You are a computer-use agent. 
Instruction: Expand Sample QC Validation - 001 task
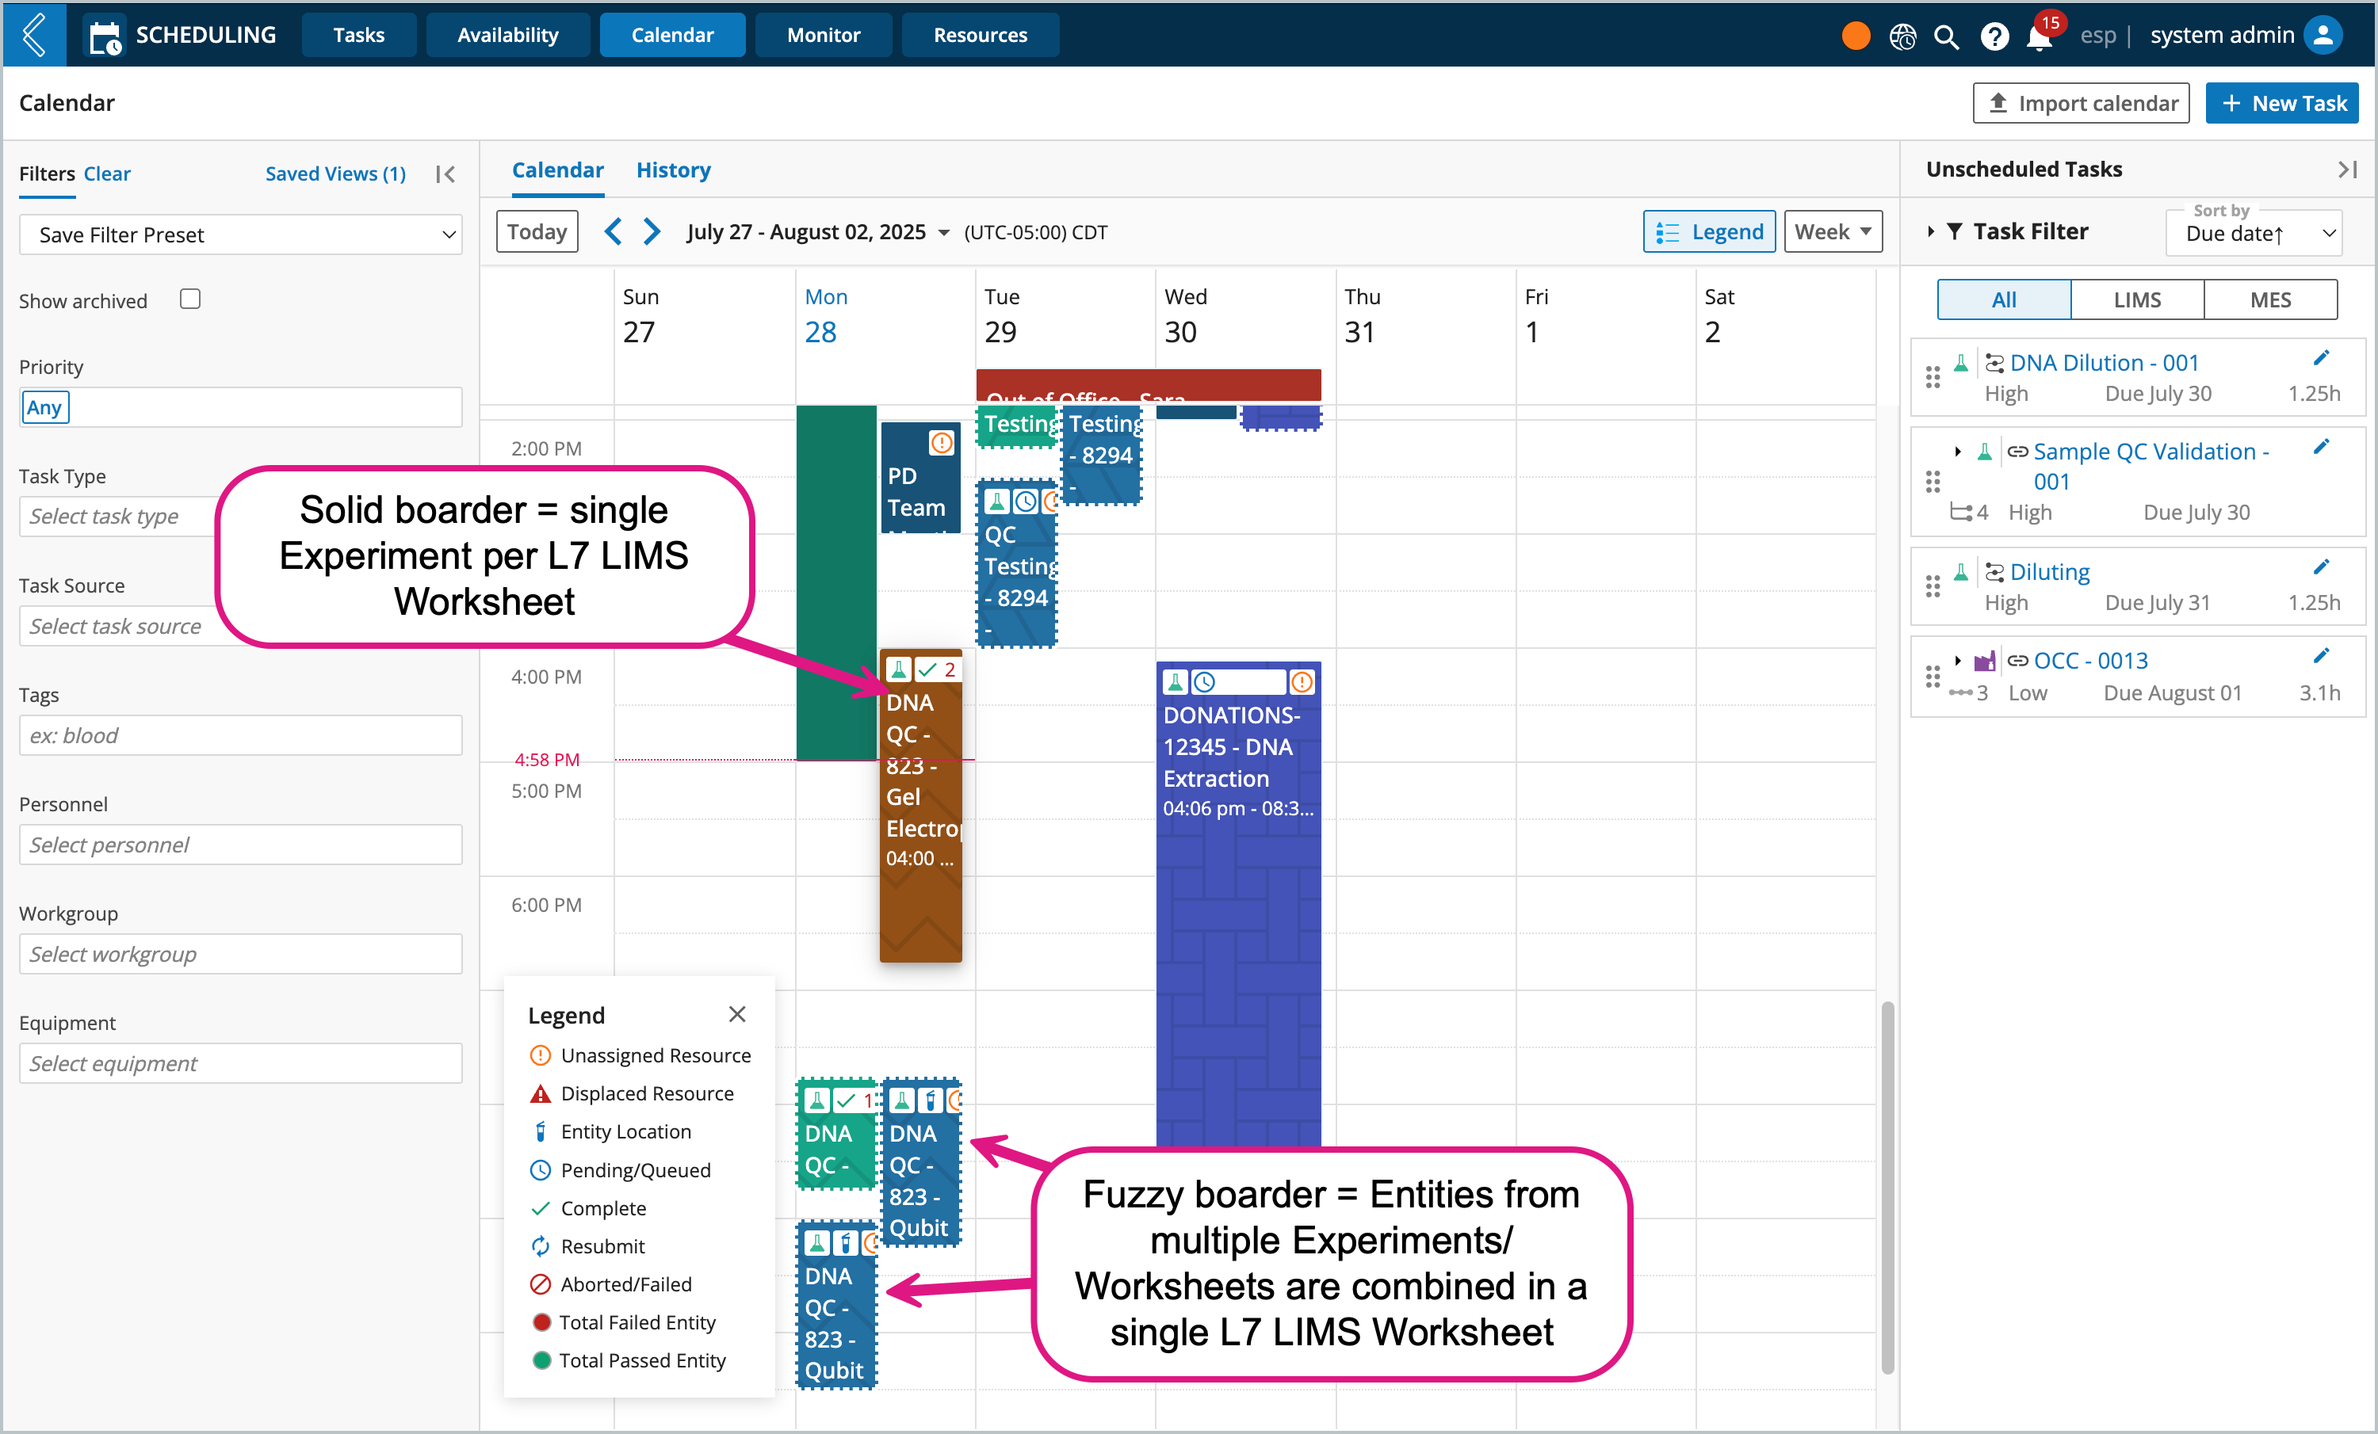point(1957,452)
